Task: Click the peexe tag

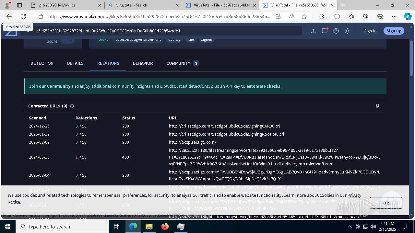Action: (x=103, y=39)
